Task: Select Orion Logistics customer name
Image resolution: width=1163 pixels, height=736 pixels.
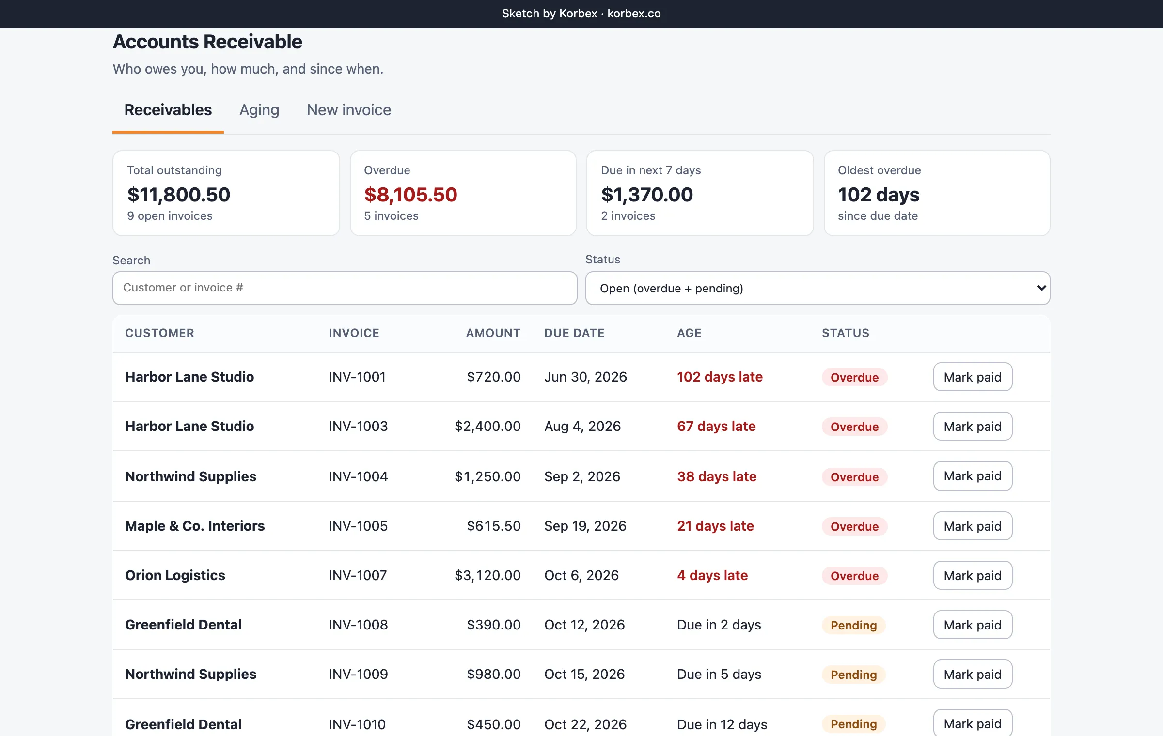Action: 175,575
